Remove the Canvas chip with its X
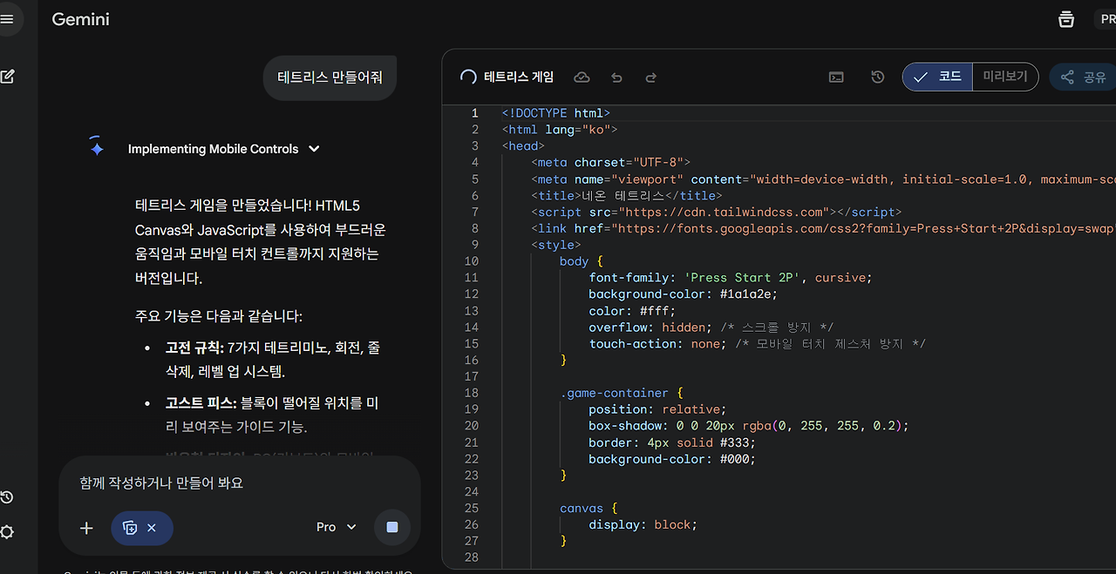The width and height of the screenshot is (1116, 574). tap(152, 528)
